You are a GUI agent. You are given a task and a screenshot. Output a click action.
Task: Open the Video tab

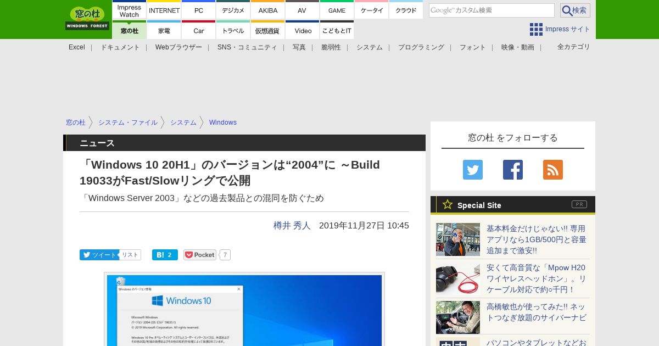302,30
